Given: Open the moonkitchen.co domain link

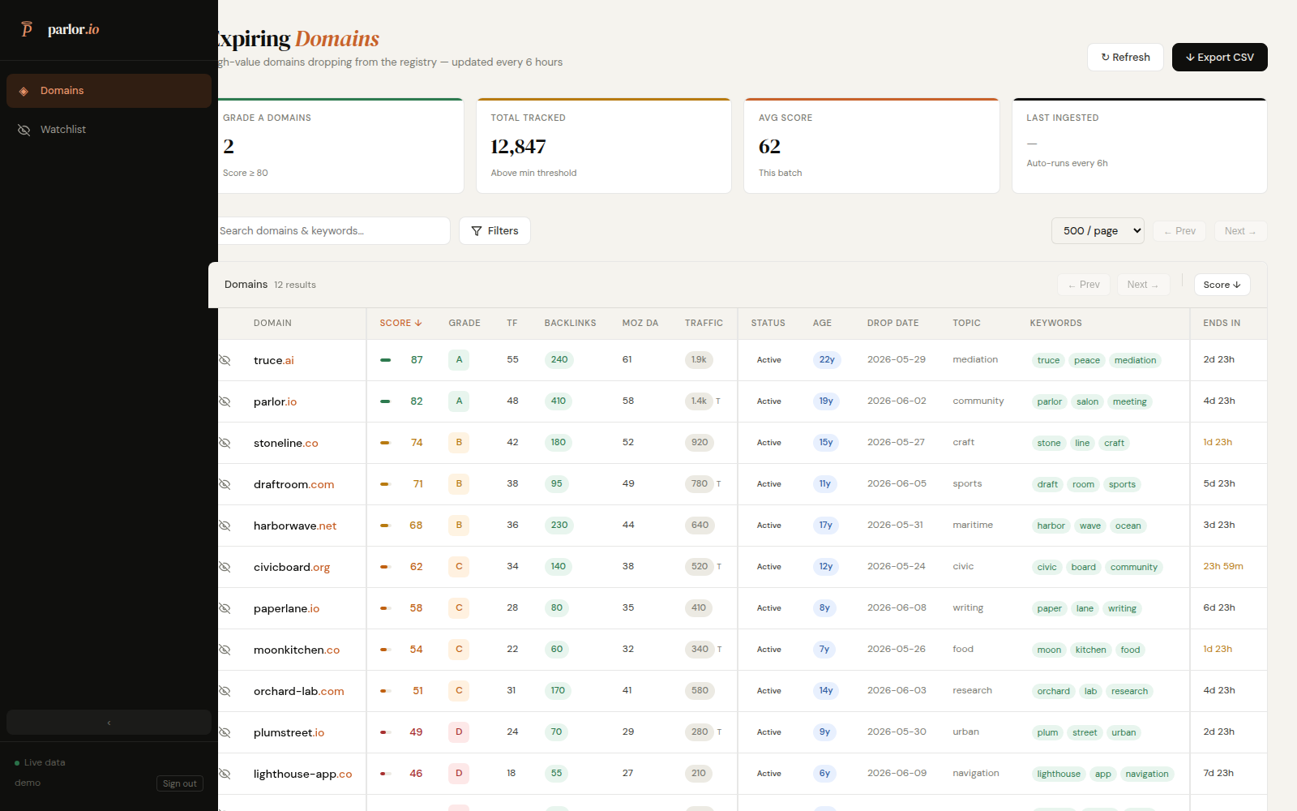Looking at the screenshot, I should pyautogui.click(x=297, y=650).
